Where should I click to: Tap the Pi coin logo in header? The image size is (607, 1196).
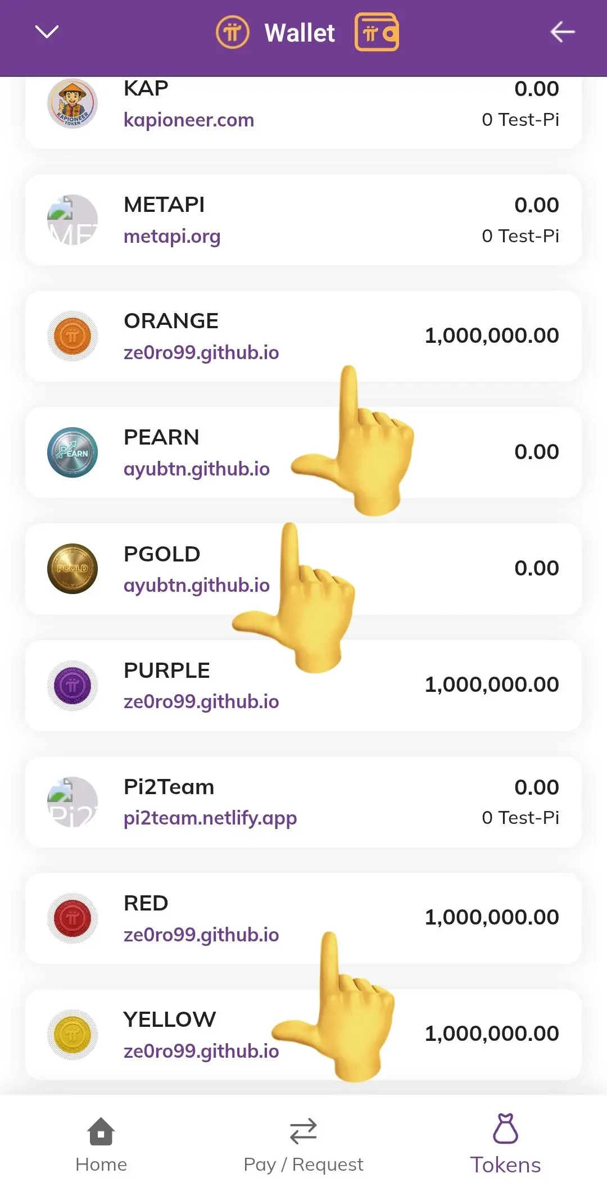pyautogui.click(x=232, y=33)
